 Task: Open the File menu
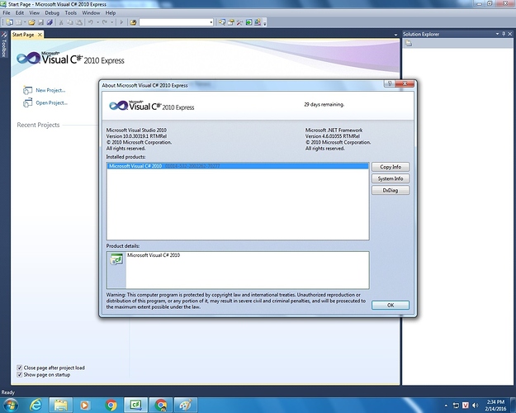[7, 13]
